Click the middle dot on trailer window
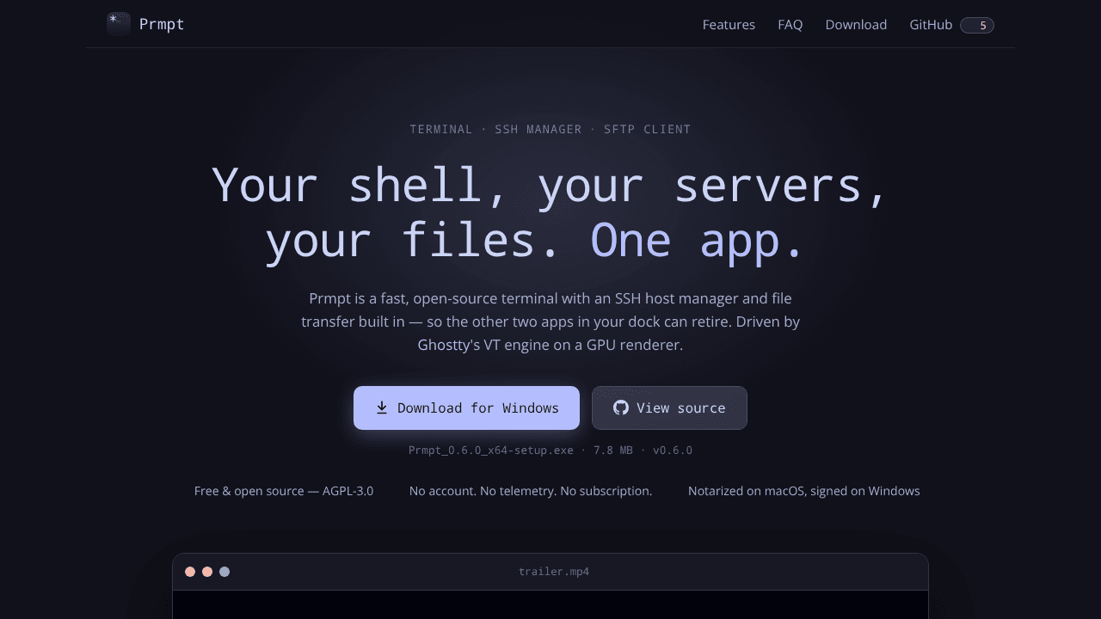This screenshot has width=1101, height=619. [x=207, y=572]
